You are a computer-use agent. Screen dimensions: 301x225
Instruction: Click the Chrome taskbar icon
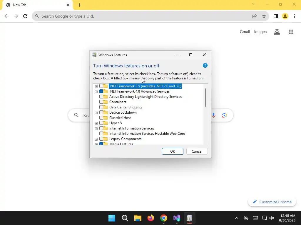point(163,218)
